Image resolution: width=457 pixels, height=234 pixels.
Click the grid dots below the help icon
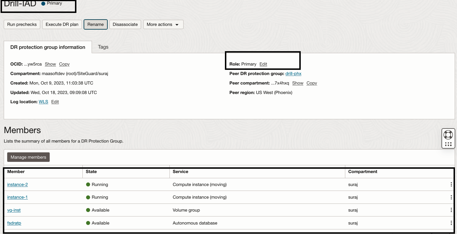point(448,144)
